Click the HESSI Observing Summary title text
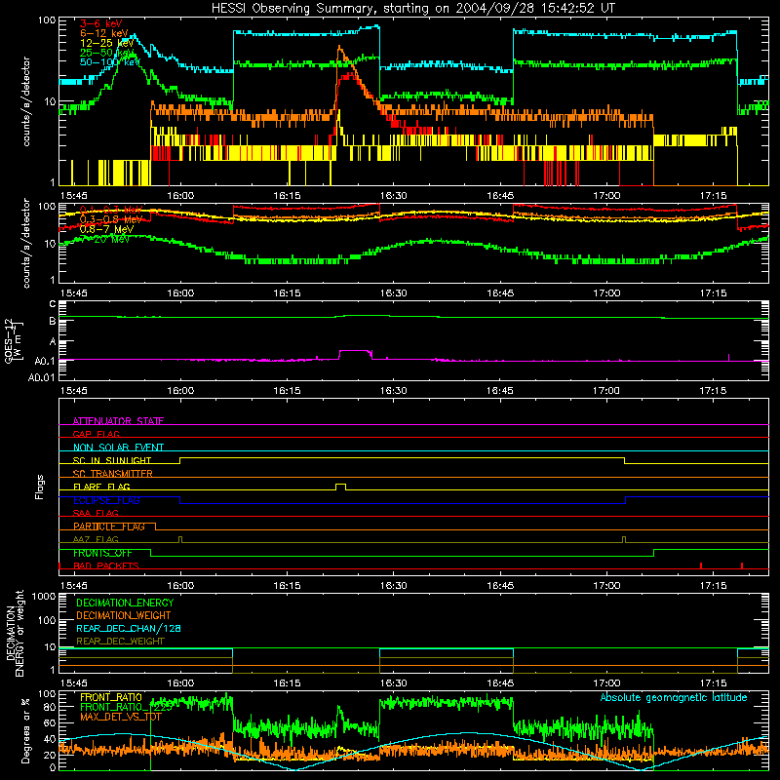This screenshot has width=780, height=780. (x=413, y=9)
